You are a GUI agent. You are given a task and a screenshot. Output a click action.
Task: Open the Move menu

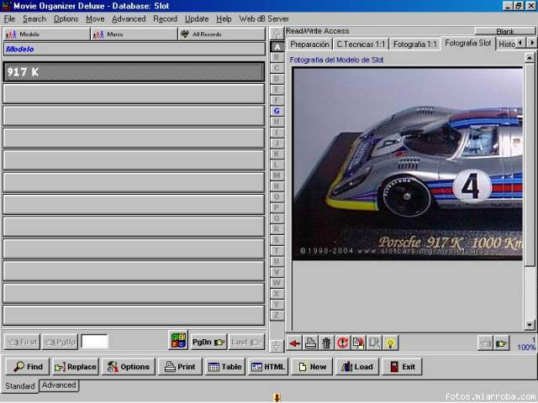[95, 18]
